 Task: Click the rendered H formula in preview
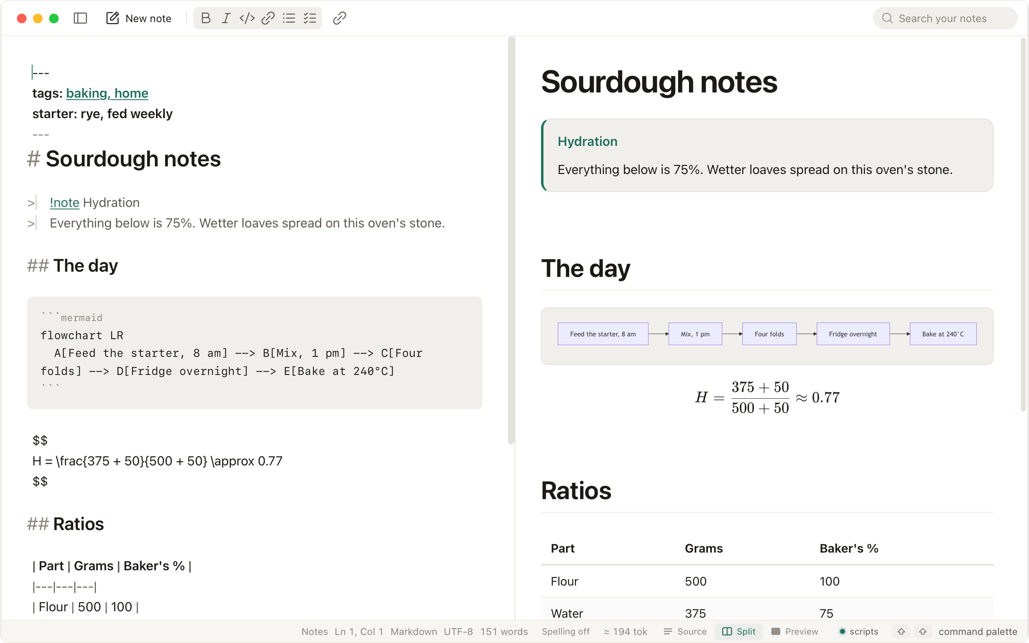tap(767, 397)
